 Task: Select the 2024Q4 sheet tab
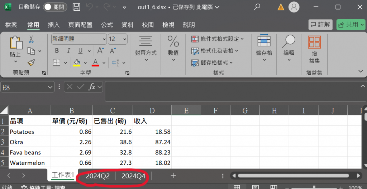point(133,176)
